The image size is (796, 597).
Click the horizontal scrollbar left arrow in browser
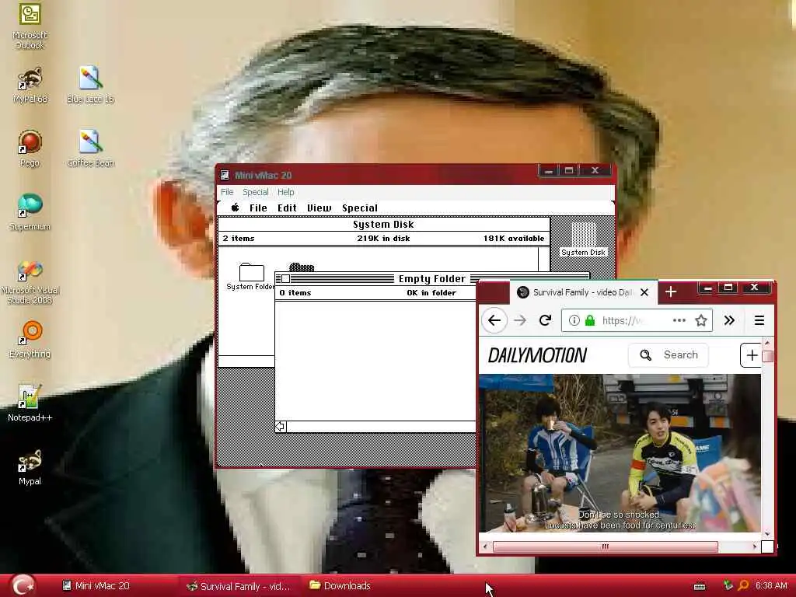485,546
